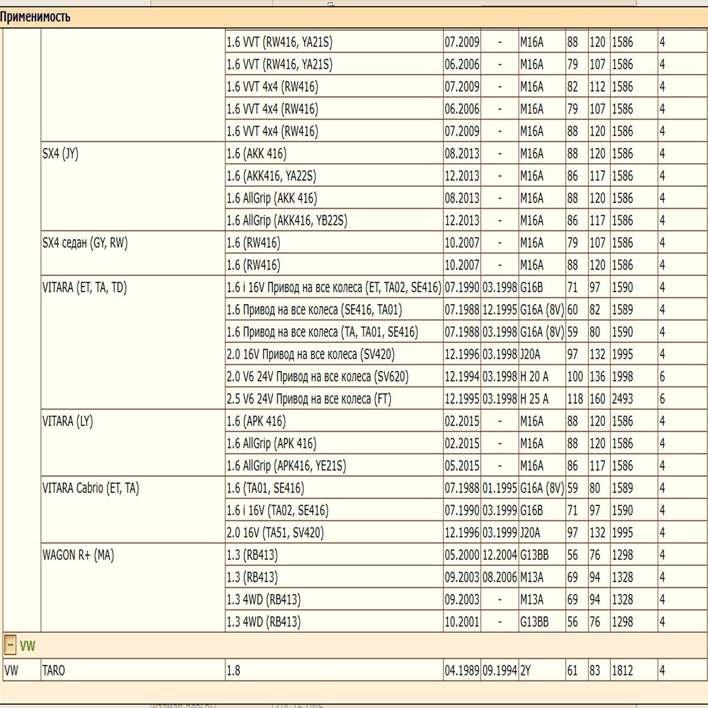
Task: Click the 1.6 (AKK416, YA22S) modification
Action: point(271,176)
